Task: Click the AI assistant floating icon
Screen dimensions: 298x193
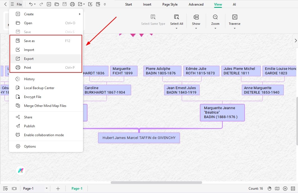Action: coord(20,170)
